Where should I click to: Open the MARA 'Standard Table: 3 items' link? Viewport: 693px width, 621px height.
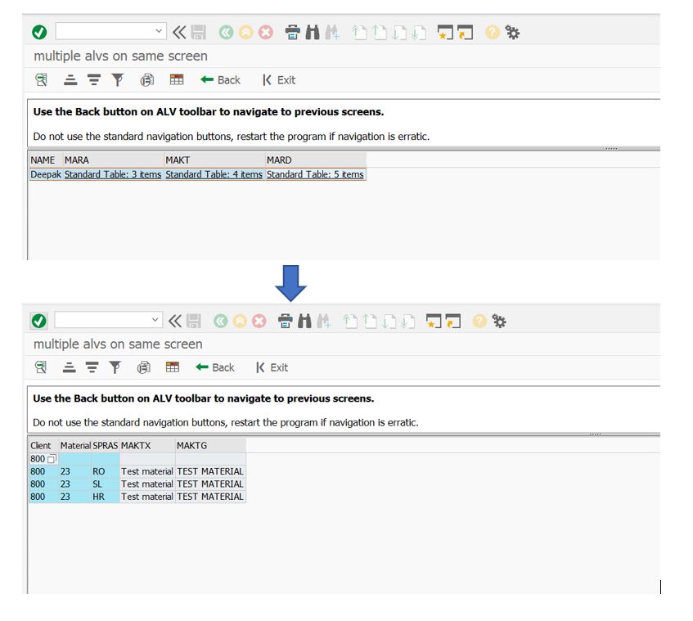tap(113, 174)
